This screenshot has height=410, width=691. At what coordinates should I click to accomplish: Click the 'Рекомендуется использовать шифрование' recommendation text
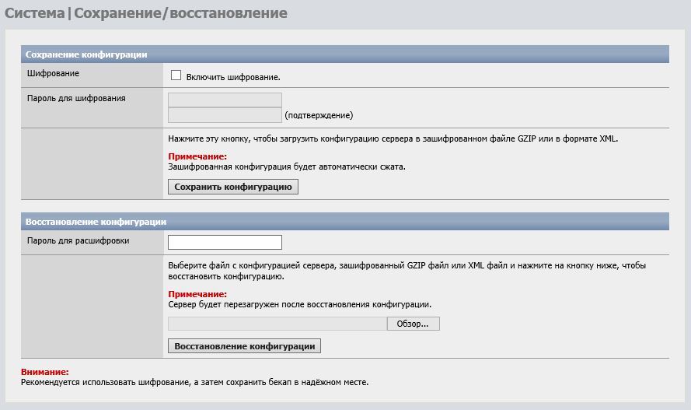[194, 382]
